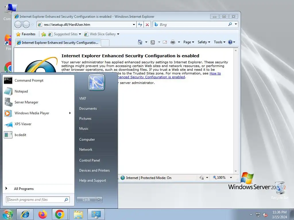Expand Windows Media Player jump list arrow
This screenshot has width=294, height=220.
(70, 113)
